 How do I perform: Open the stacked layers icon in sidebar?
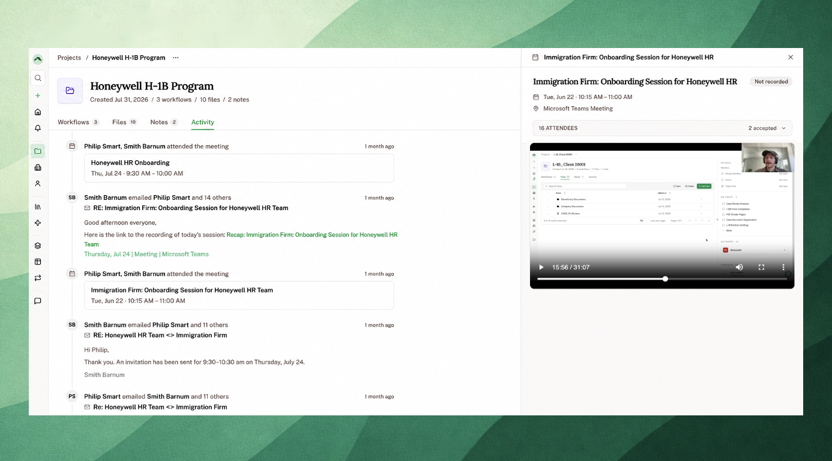(38, 246)
